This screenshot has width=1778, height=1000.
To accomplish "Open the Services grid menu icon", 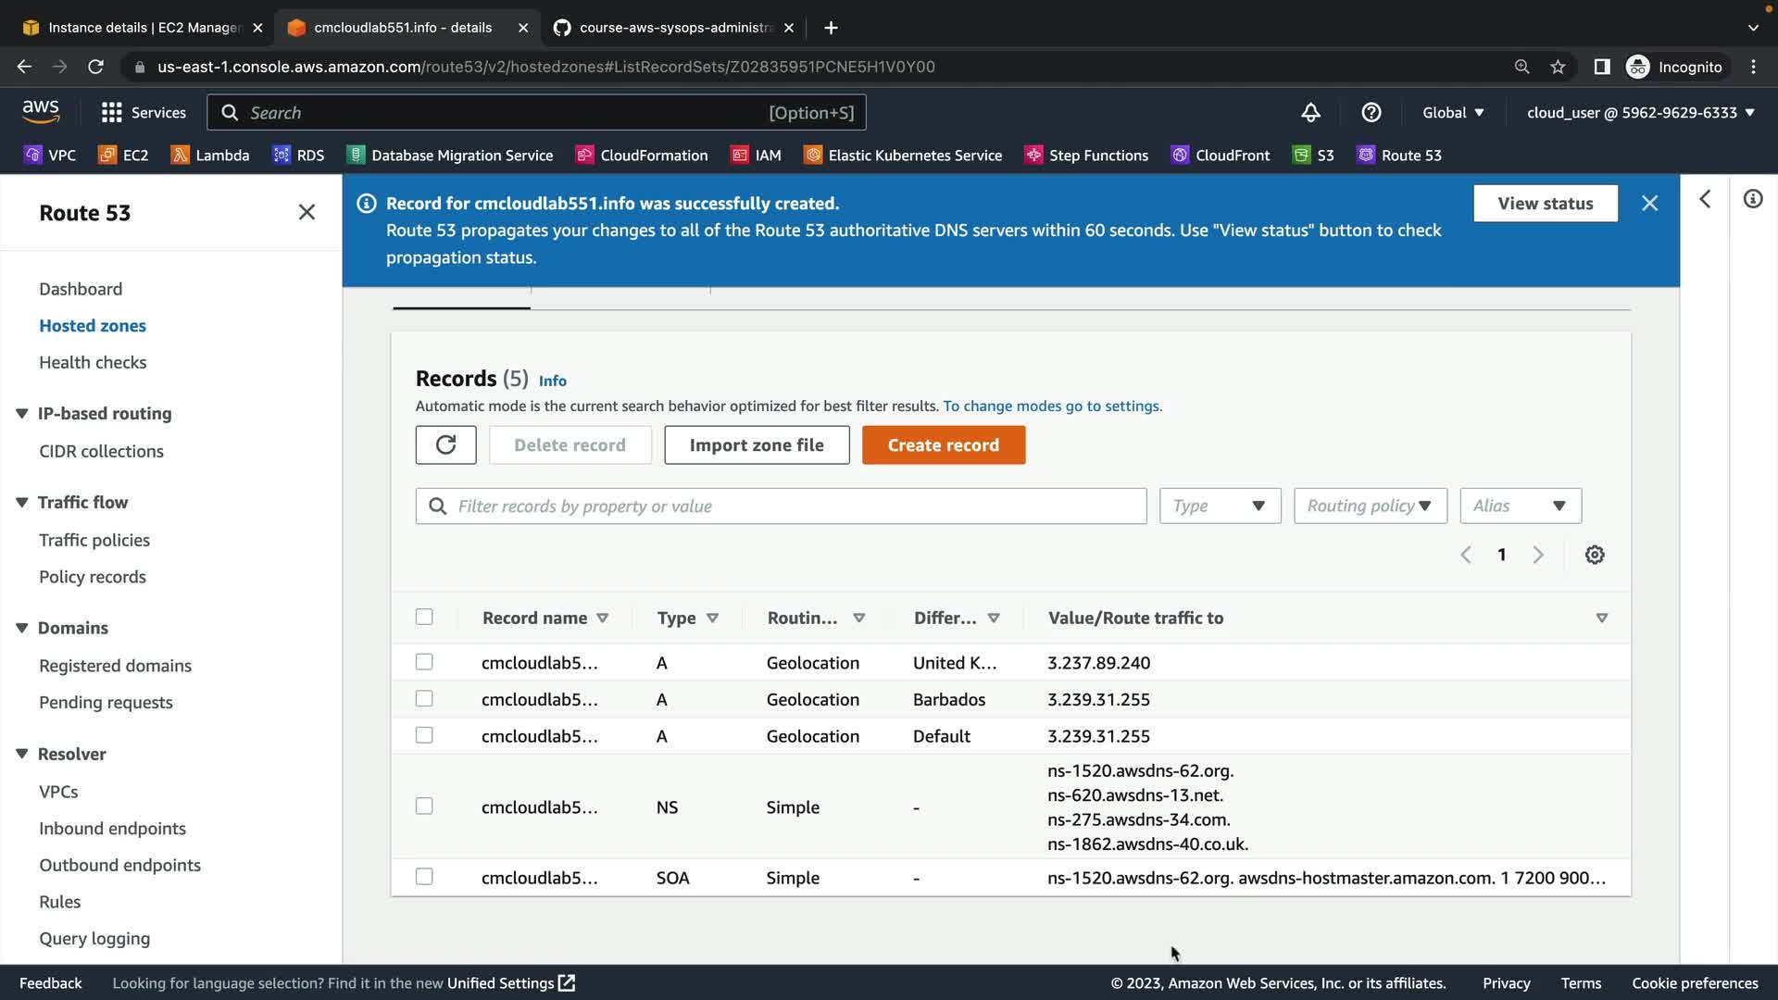I will click(x=112, y=113).
